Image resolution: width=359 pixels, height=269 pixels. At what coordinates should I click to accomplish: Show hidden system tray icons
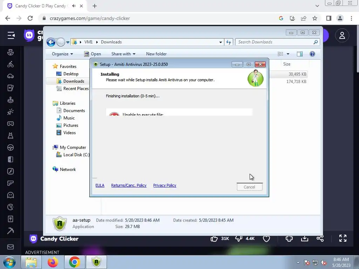tap(298, 262)
